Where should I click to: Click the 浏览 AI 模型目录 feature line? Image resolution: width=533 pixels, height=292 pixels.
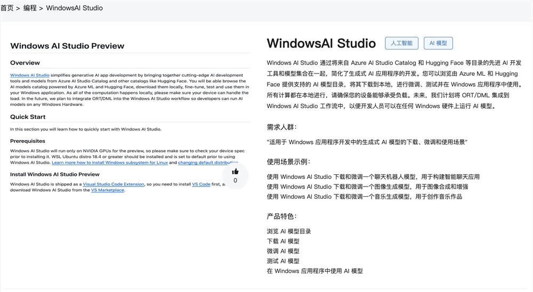click(x=289, y=231)
